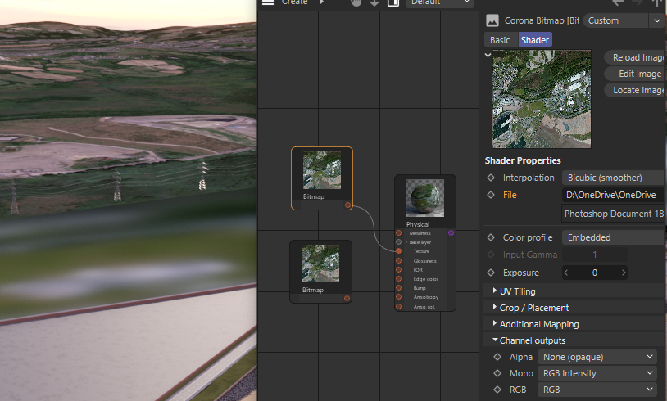Click the output port of the lower Bitmap node

[x=347, y=298]
